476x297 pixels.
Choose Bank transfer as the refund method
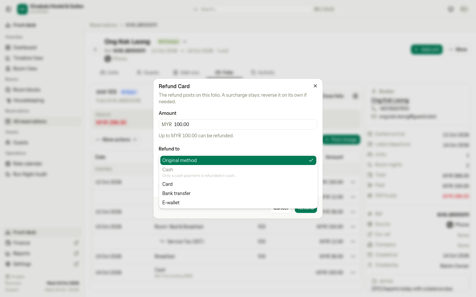(x=238, y=193)
